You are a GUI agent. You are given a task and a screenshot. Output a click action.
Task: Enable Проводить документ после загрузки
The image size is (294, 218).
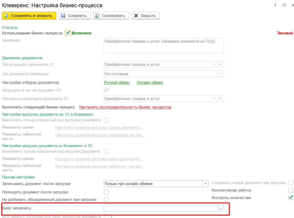click(106, 192)
